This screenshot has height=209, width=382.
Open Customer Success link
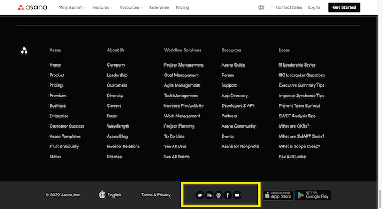pos(67,126)
